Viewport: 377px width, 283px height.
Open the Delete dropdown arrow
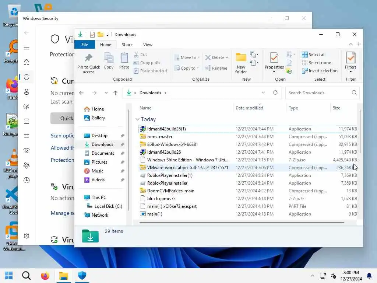(x=227, y=57)
